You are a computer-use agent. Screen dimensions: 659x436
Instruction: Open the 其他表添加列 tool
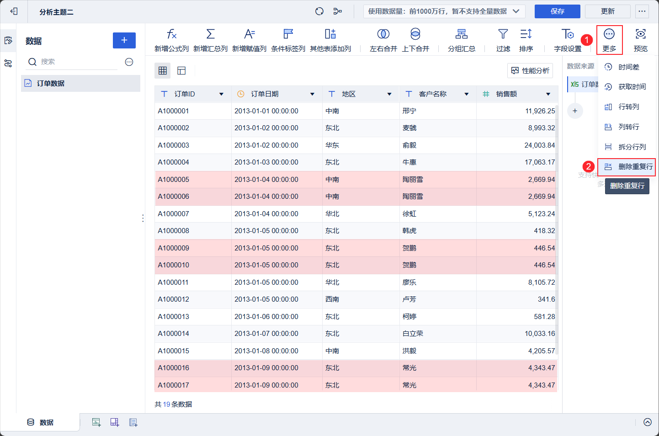click(x=330, y=40)
